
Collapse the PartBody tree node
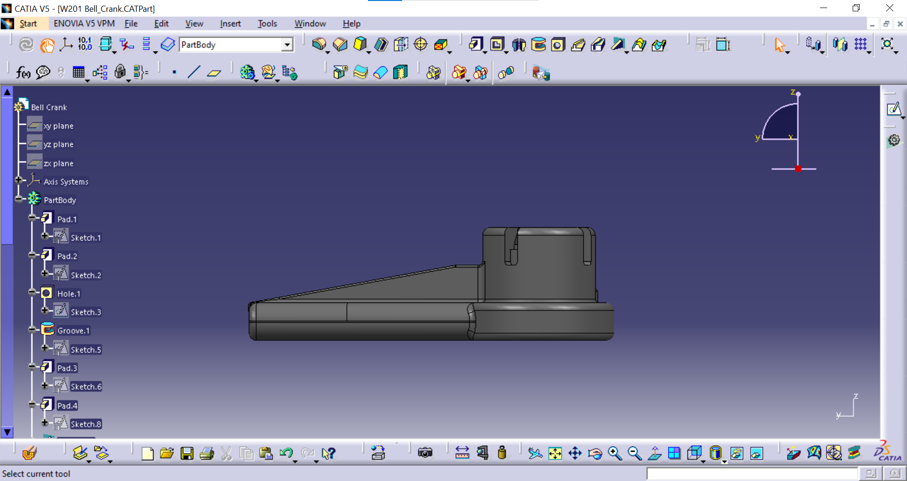coord(18,199)
